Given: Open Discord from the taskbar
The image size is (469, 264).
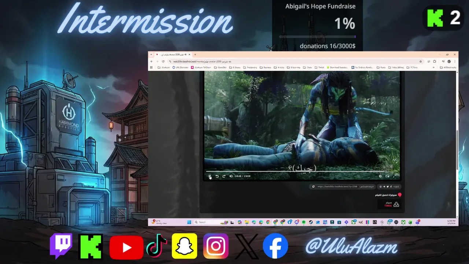Looking at the screenshot, I should [297, 222].
